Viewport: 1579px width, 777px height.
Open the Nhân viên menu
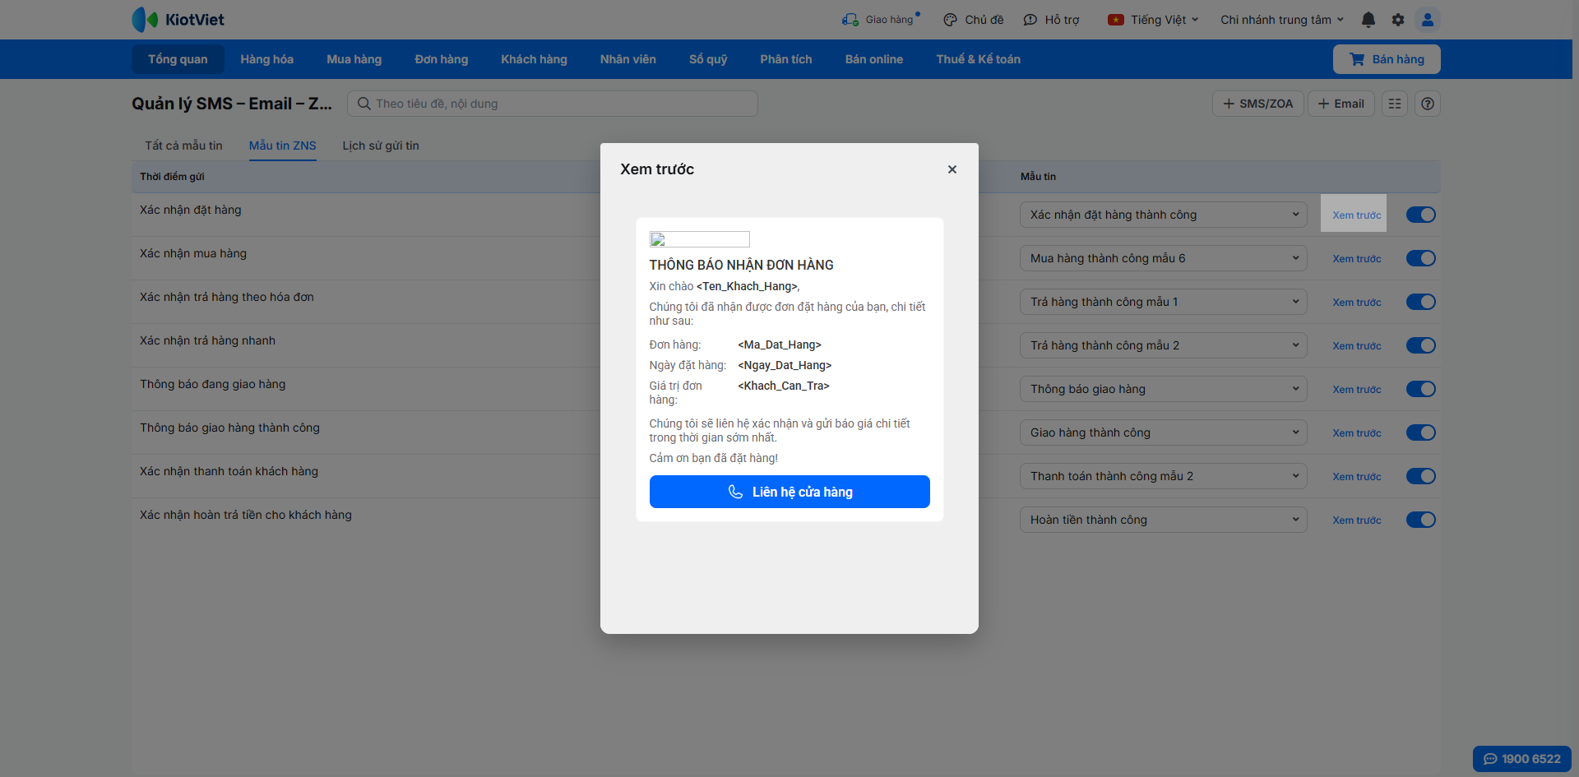(x=628, y=59)
